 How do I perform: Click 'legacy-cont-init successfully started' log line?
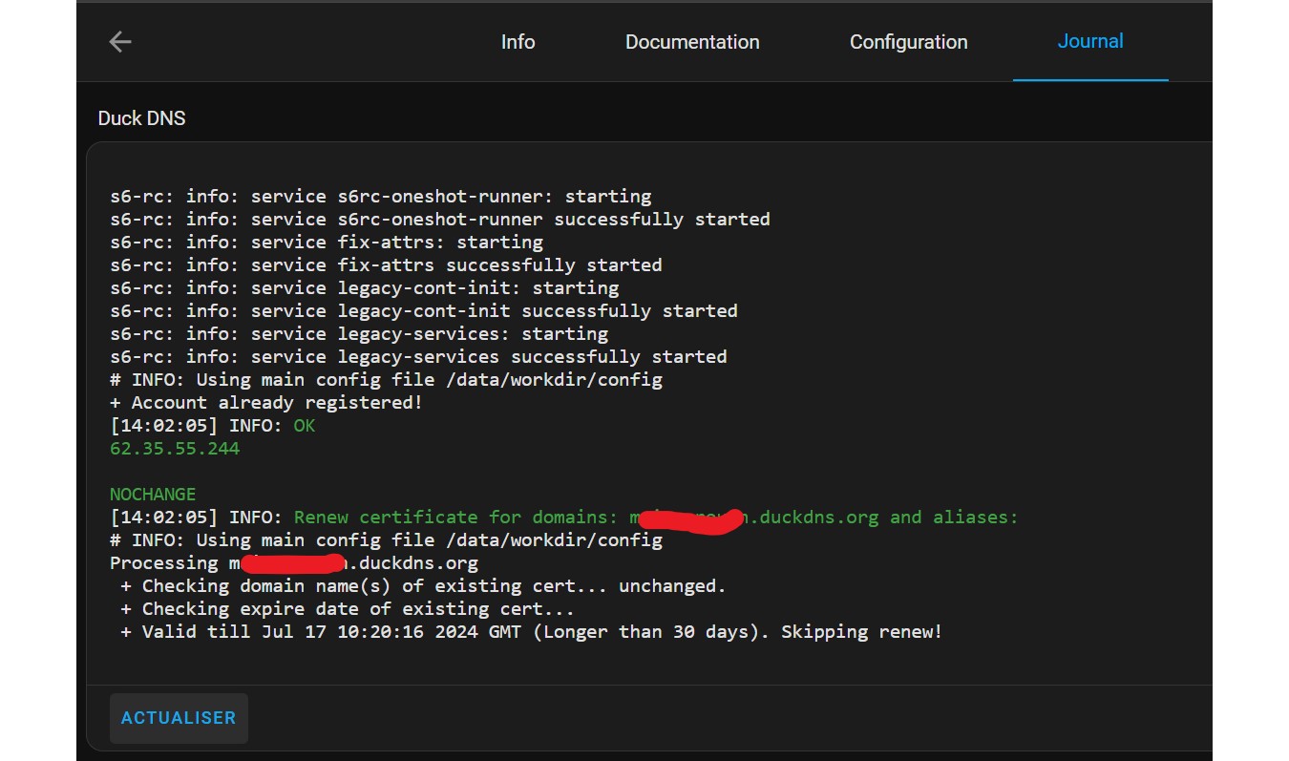tap(424, 311)
